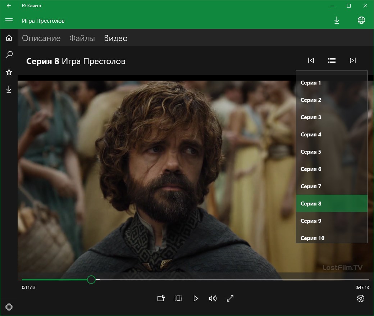The image size is (374, 316).
Task: Maximize the FS Клиент window
Action: coord(349,6)
